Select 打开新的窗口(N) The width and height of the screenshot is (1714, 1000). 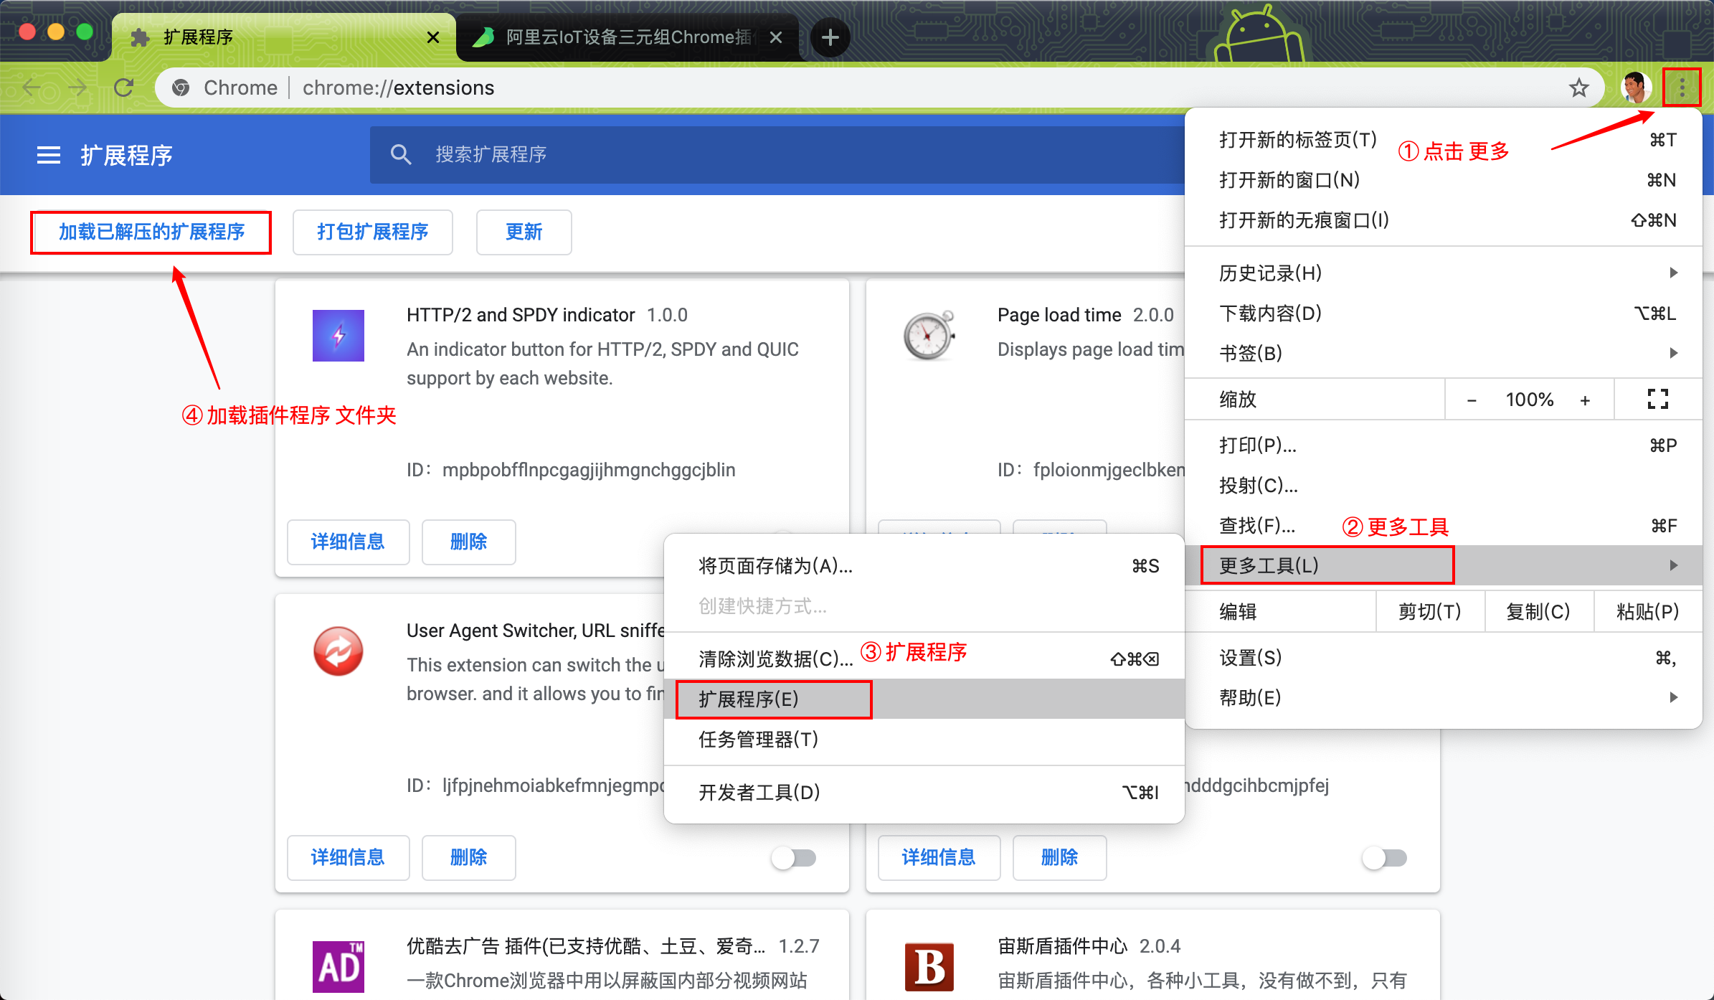pos(1444,180)
